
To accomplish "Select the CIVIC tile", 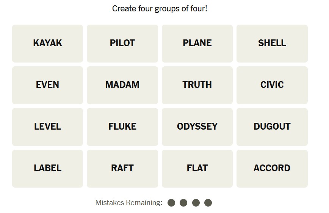I will [272, 85].
